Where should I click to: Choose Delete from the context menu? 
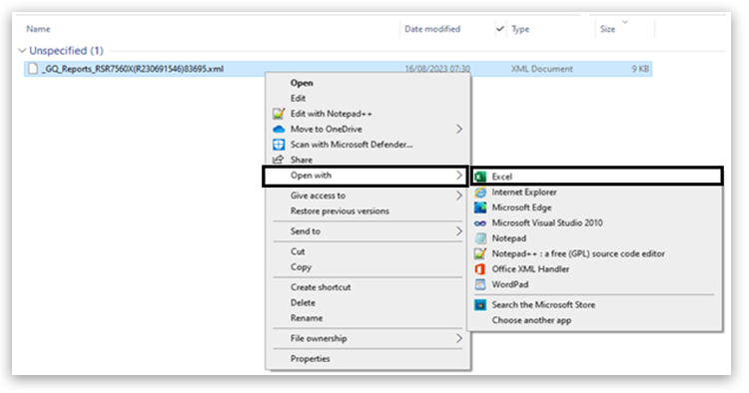click(303, 303)
